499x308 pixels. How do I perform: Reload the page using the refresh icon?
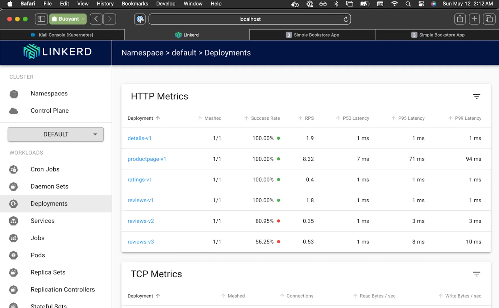pyautogui.click(x=346, y=19)
